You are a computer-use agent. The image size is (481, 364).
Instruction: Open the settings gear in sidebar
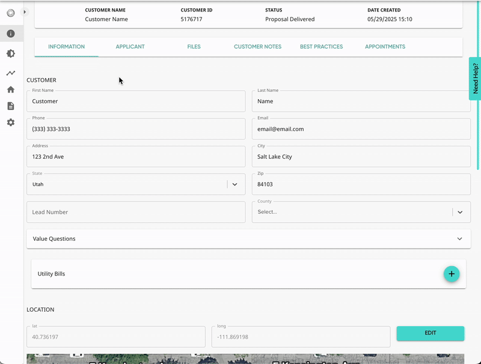pos(11,123)
